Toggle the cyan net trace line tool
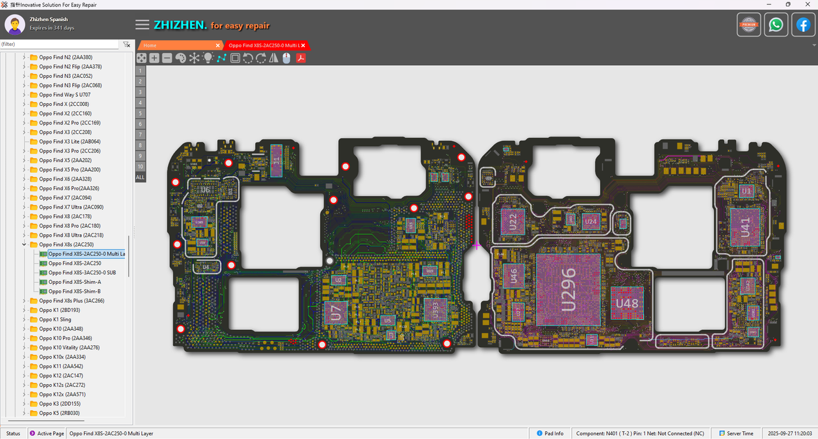818x439 pixels. pos(221,58)
